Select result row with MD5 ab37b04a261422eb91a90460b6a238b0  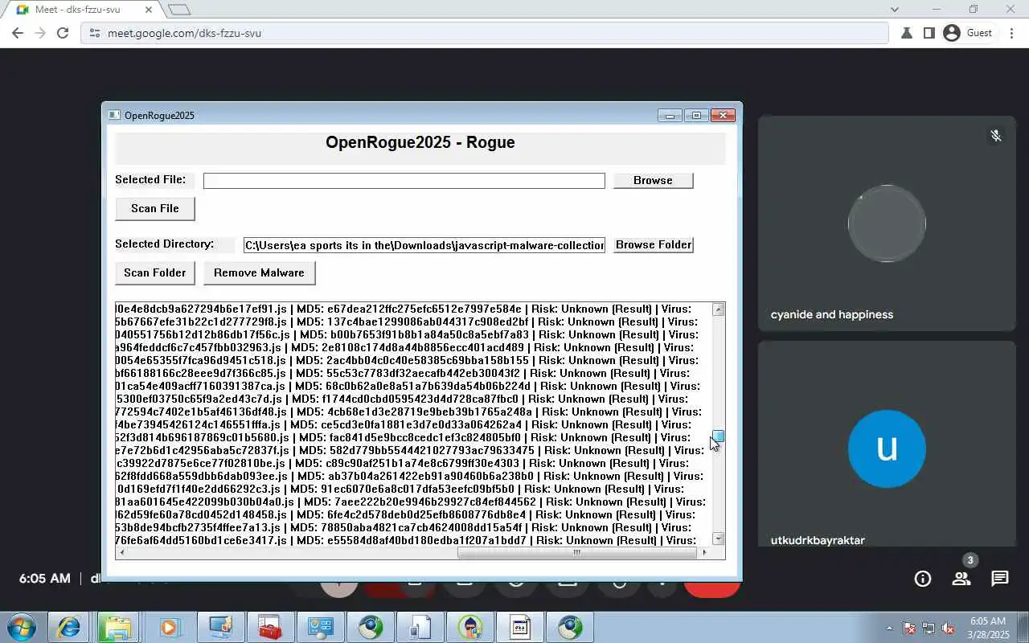point(414,476)
